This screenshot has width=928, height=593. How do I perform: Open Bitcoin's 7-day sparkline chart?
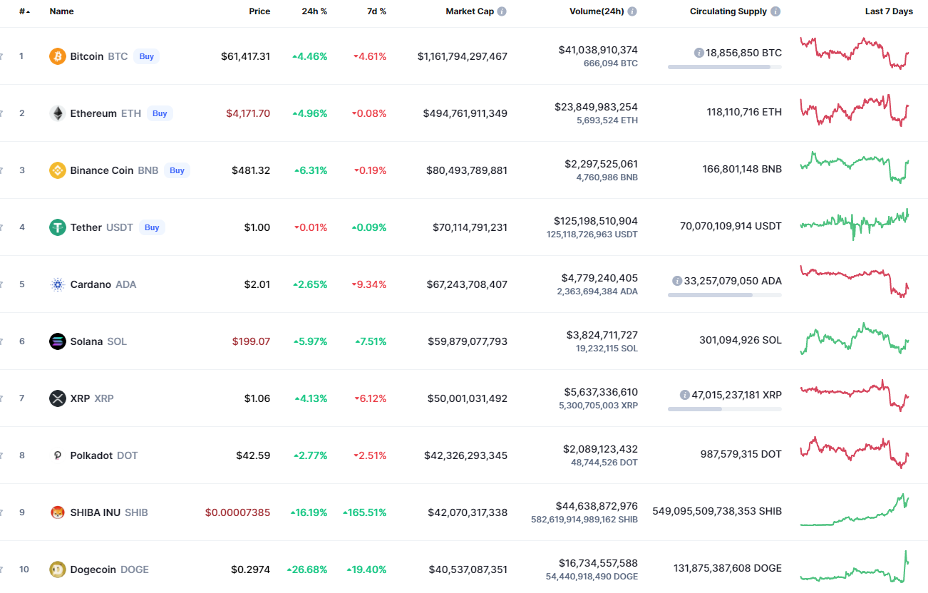click(x=854, y=53)
